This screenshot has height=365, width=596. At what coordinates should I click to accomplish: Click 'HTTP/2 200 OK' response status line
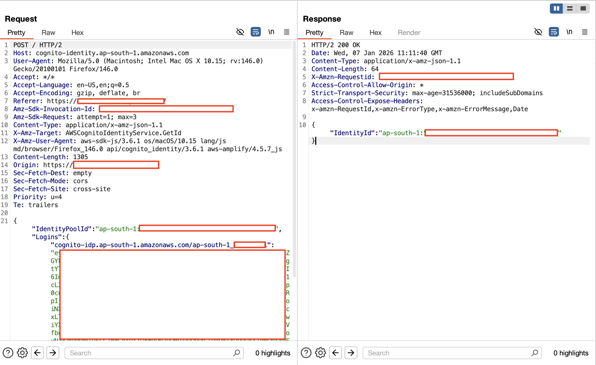click(x=336, y=45)
